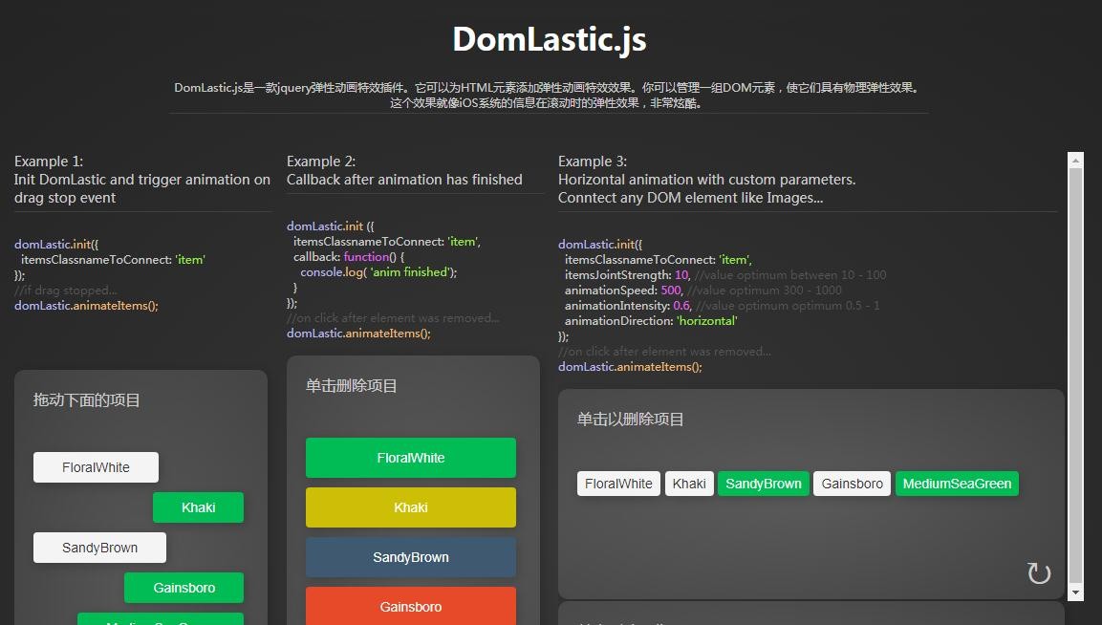Click the "//if drag stopped..." code comment
Screen dimensions: 1102x625
coord(65,291)
